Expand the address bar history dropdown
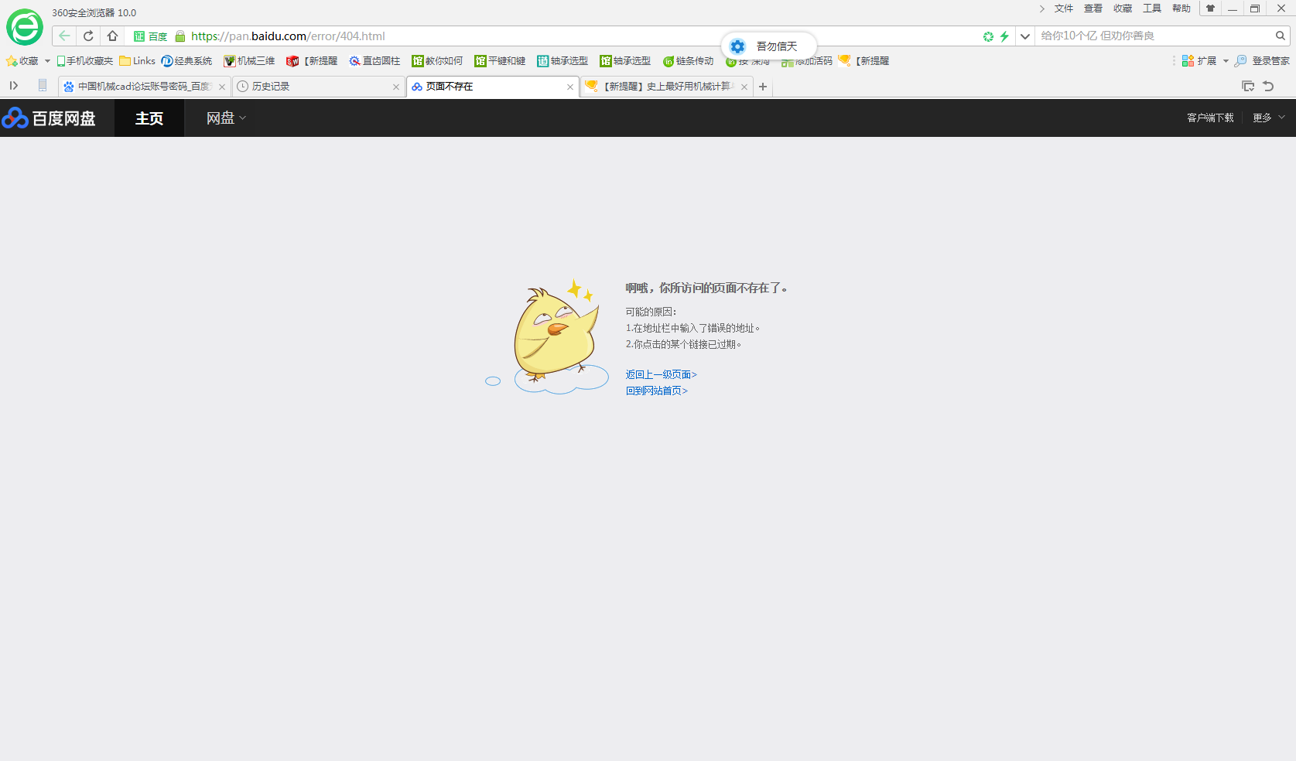The image size is (1296, 761). [x=1025, y=36]
